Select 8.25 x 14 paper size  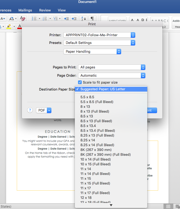coord(111,140)
